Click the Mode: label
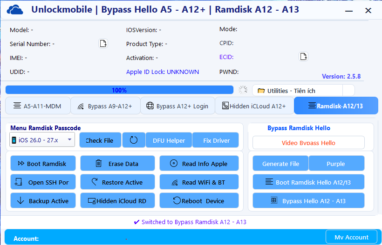Viewport: 382px width, 245px height. tap(228, 29)
